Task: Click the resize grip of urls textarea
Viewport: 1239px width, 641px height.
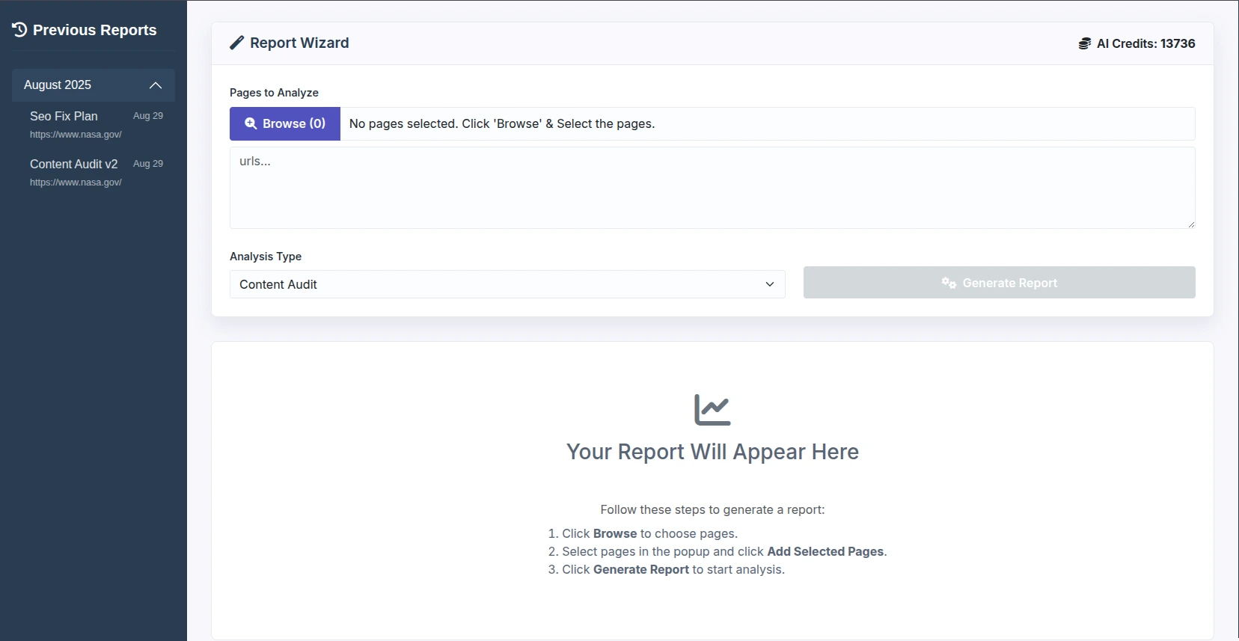Action: pos(1190,224)
